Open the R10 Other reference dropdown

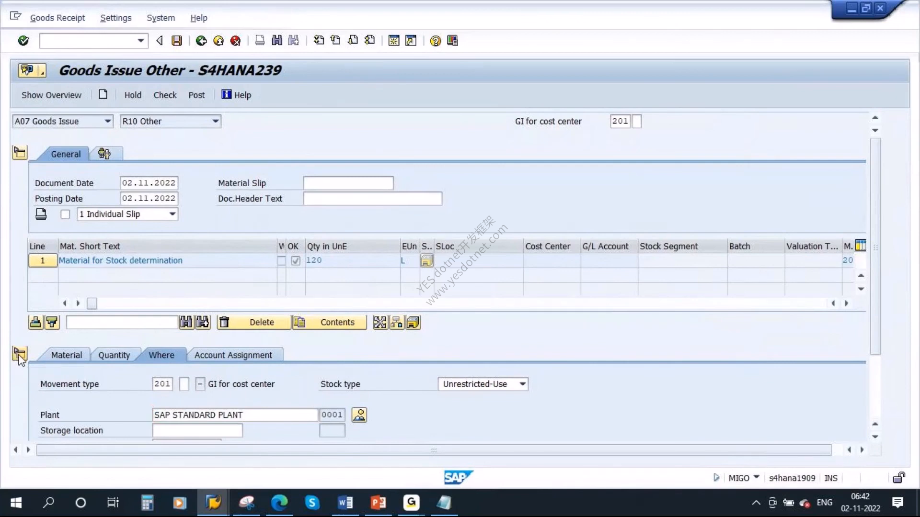(171, 121)
